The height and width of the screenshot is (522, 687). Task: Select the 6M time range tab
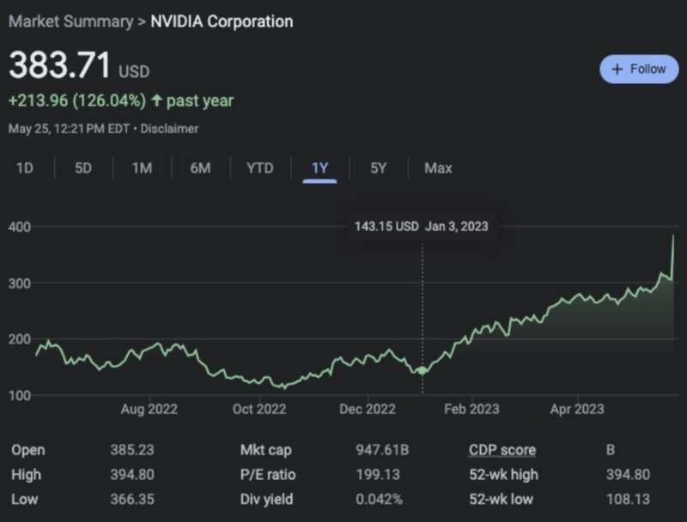pos(200,168)
